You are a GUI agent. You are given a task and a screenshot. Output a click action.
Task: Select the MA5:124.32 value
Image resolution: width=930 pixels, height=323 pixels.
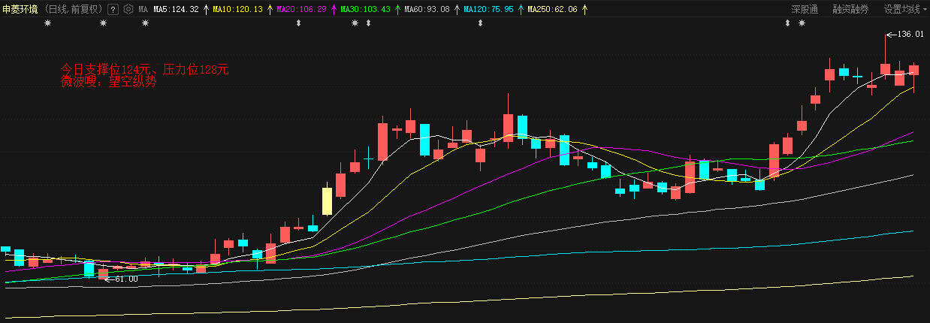[x=176, y=10]
